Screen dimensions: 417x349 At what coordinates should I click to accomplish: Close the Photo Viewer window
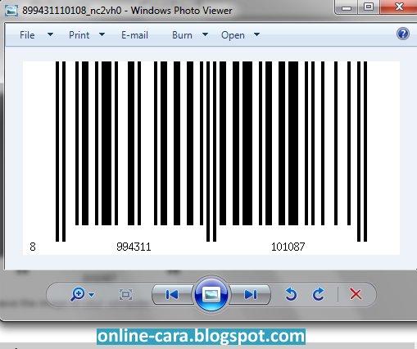click(399, 7)
